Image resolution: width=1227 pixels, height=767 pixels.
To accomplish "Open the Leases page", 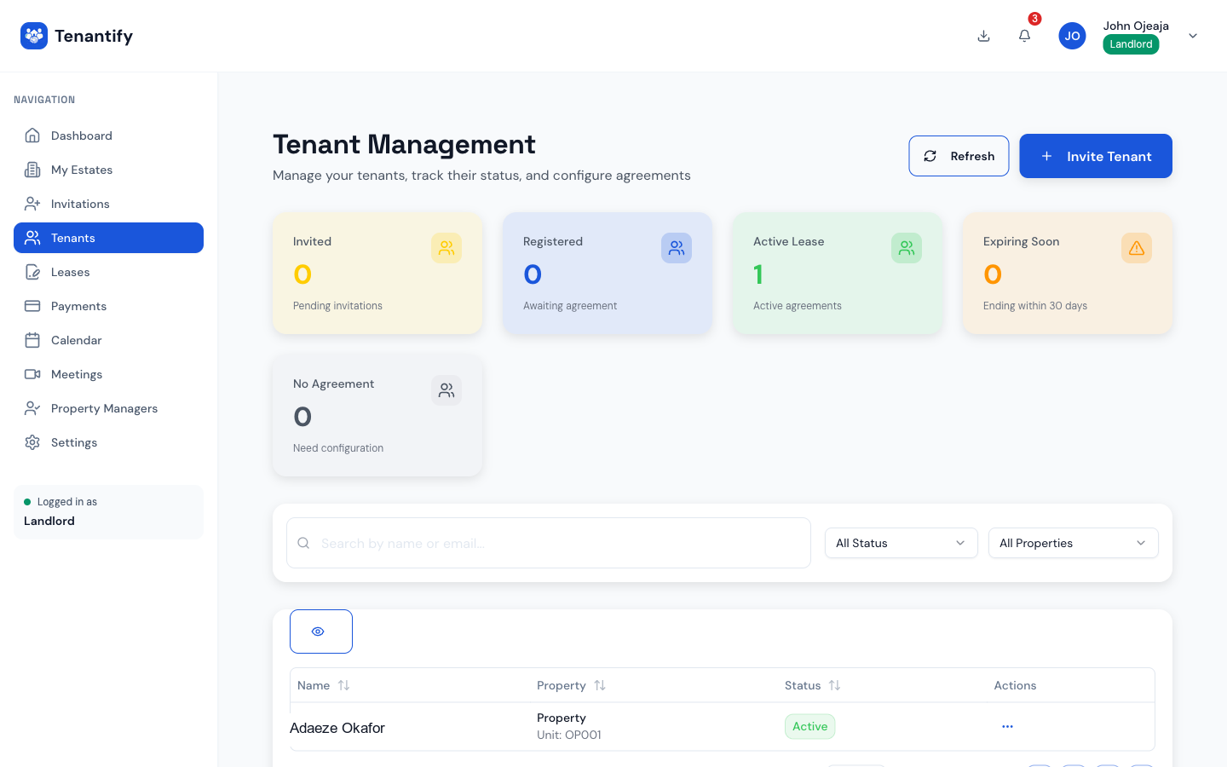I will (108, 272).
